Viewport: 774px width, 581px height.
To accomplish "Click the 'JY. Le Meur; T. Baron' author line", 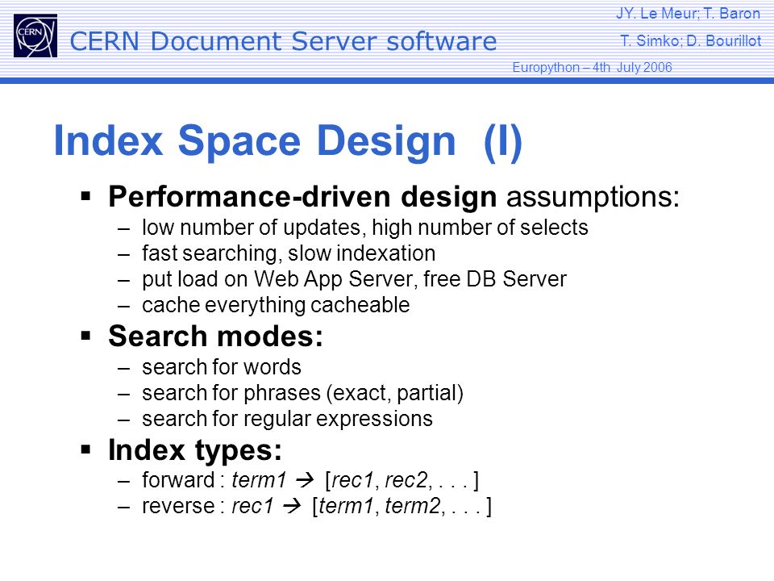I will click(x=688, y=14).
